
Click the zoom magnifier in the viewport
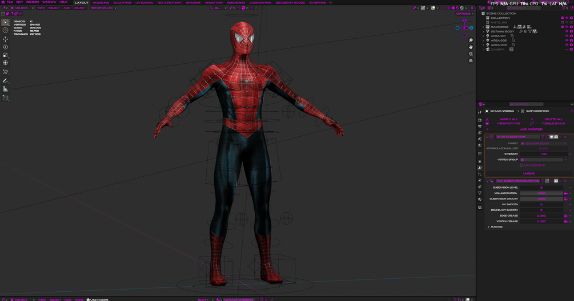(x=471, y=40)
